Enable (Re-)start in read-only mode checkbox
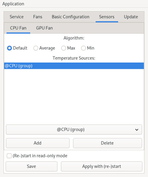This screenshot has width=148, height=177. tap(9, 156)
